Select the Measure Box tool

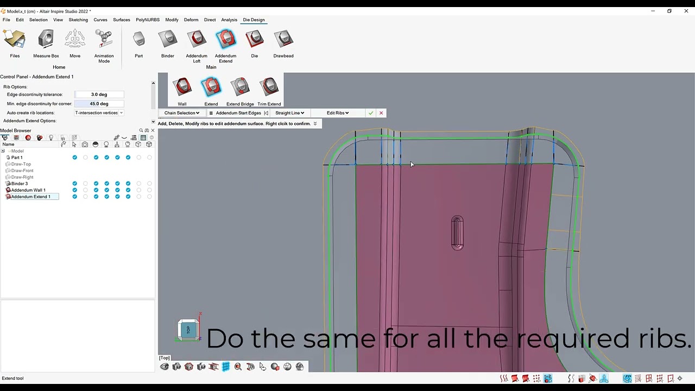pyautogui.click(x=46, y=44)
